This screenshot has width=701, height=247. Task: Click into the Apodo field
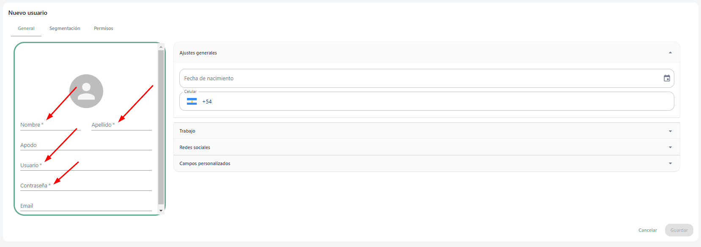[86, 145]
